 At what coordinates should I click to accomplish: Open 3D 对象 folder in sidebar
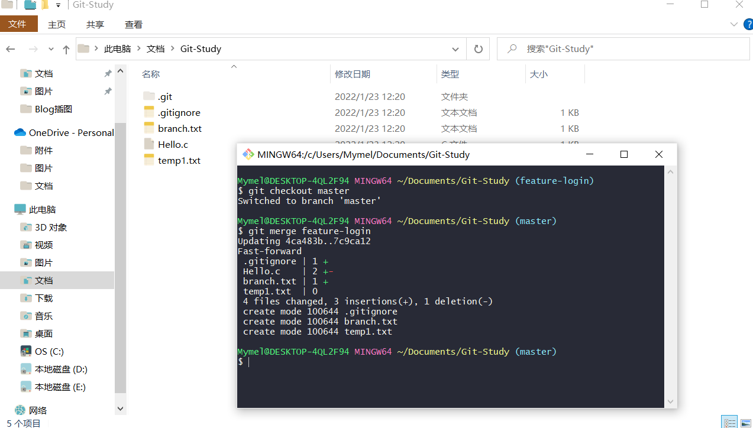pos(44,227)
